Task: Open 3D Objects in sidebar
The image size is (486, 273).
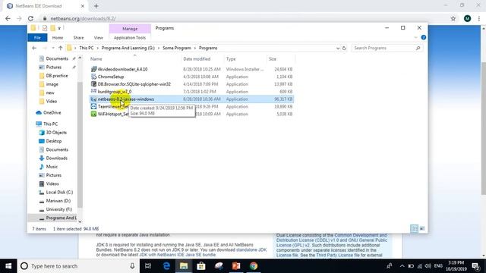Action: coord(56,133)
